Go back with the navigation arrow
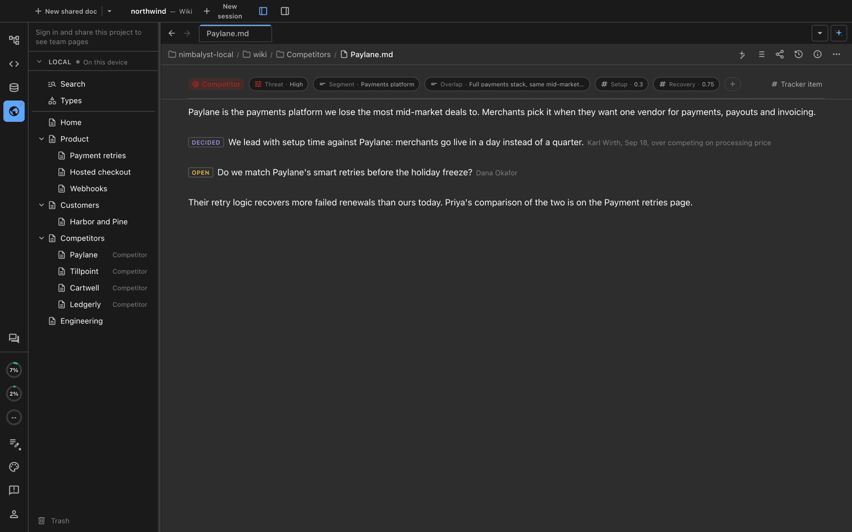The height and width of the screenshot is (532, 852). [x=171, y=33]
